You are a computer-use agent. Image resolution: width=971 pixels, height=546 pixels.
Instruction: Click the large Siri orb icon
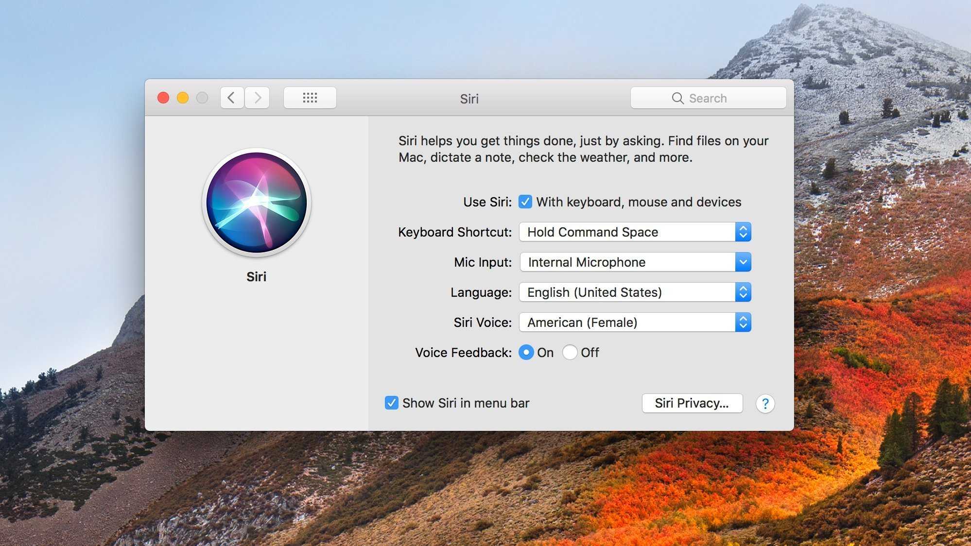pyautogui.click(x=257, y=203)
